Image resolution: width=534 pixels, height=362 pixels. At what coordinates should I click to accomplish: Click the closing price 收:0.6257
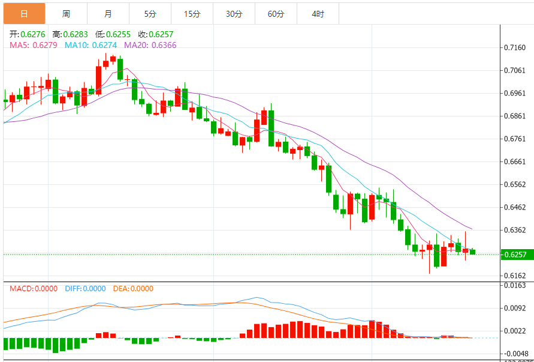pyautogui.click(x=156, y=34)
